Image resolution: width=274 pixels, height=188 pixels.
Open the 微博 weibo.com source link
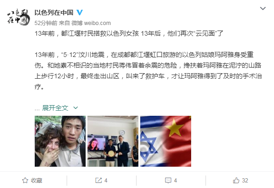click(91, 23)
